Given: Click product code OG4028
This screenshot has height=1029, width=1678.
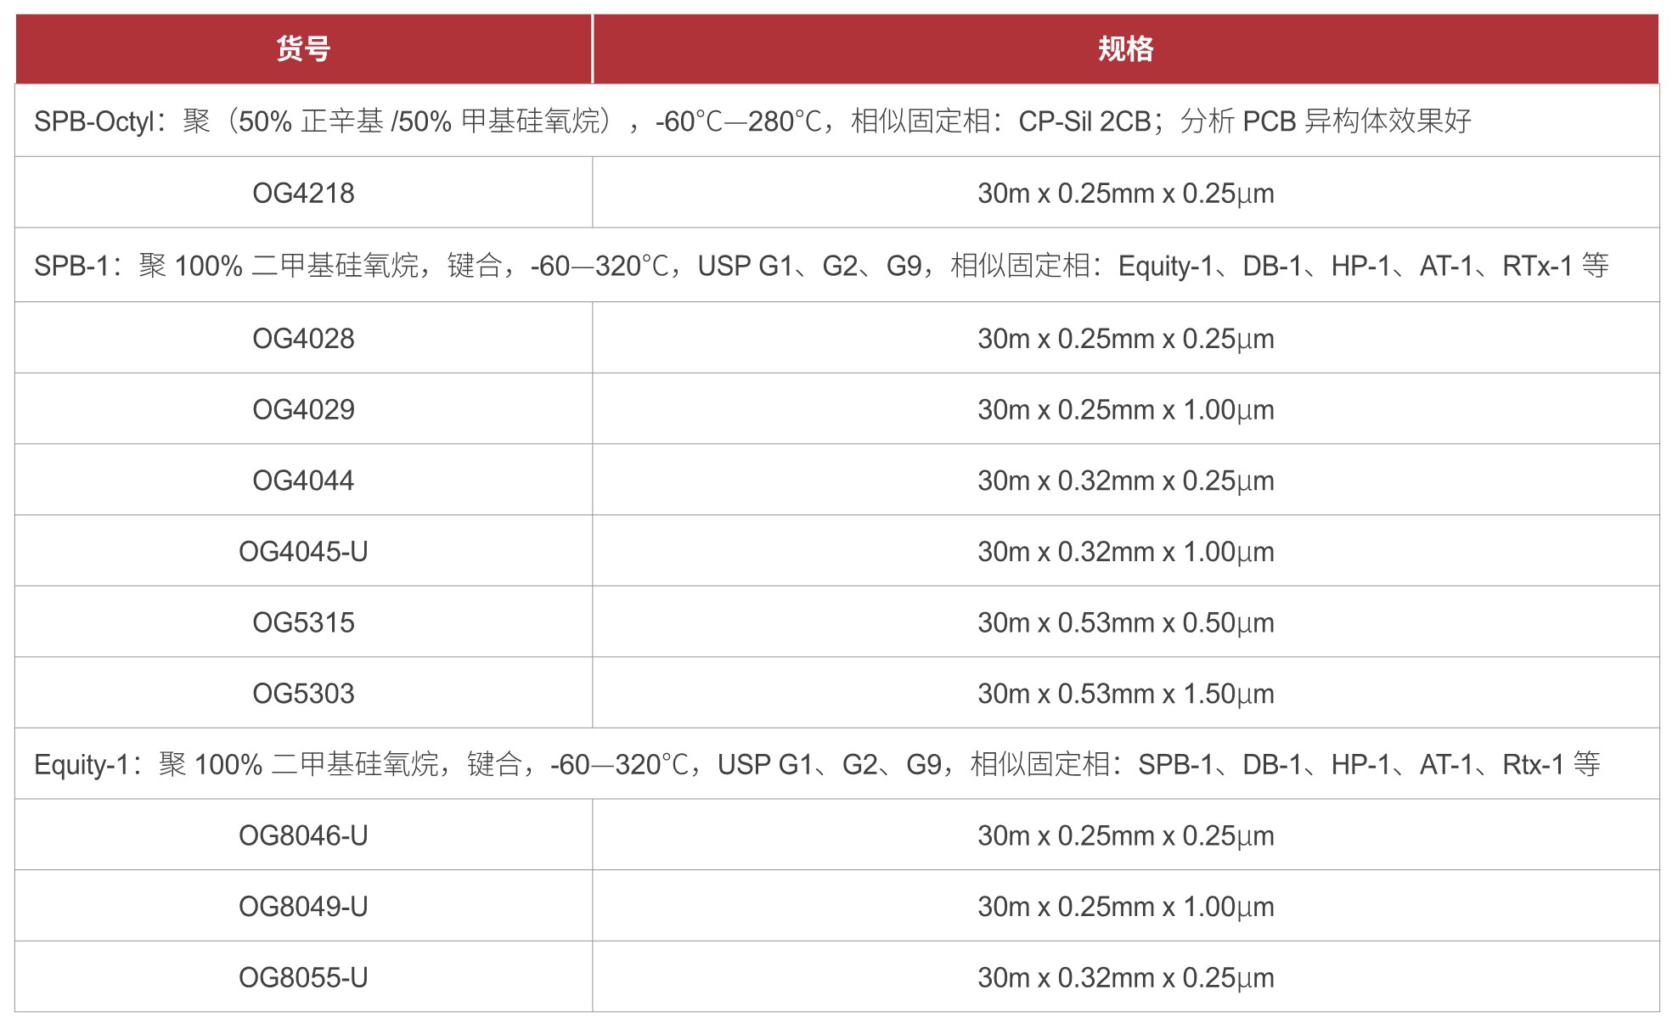Looking at the screenshot, I should pos(303,339).
